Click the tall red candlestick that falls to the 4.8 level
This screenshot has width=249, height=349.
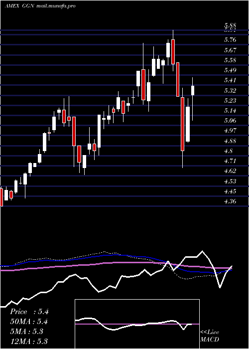tap(183, 124)
